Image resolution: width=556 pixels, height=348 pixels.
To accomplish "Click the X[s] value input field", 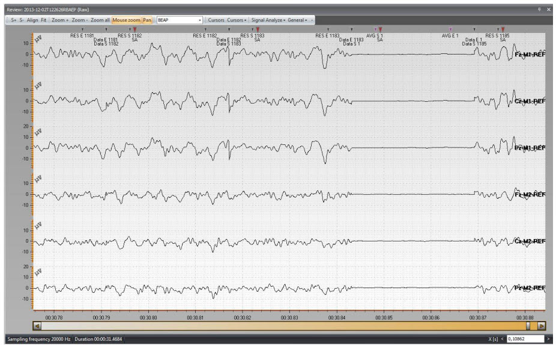I will [525, 339].
